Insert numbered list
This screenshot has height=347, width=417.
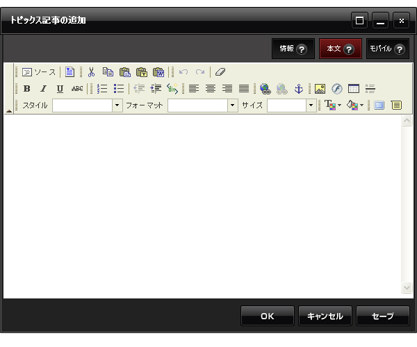(x=102, y=89)
